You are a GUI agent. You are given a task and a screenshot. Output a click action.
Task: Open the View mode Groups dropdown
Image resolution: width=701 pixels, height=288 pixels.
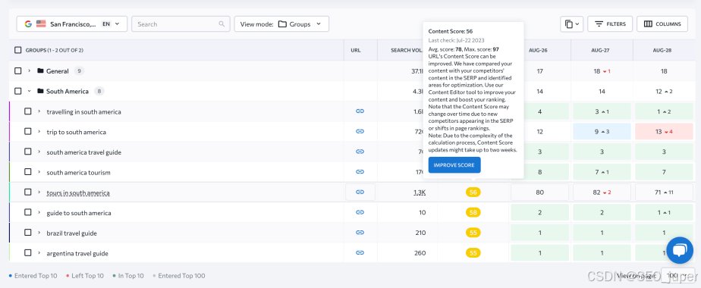[x=281, y=24]
